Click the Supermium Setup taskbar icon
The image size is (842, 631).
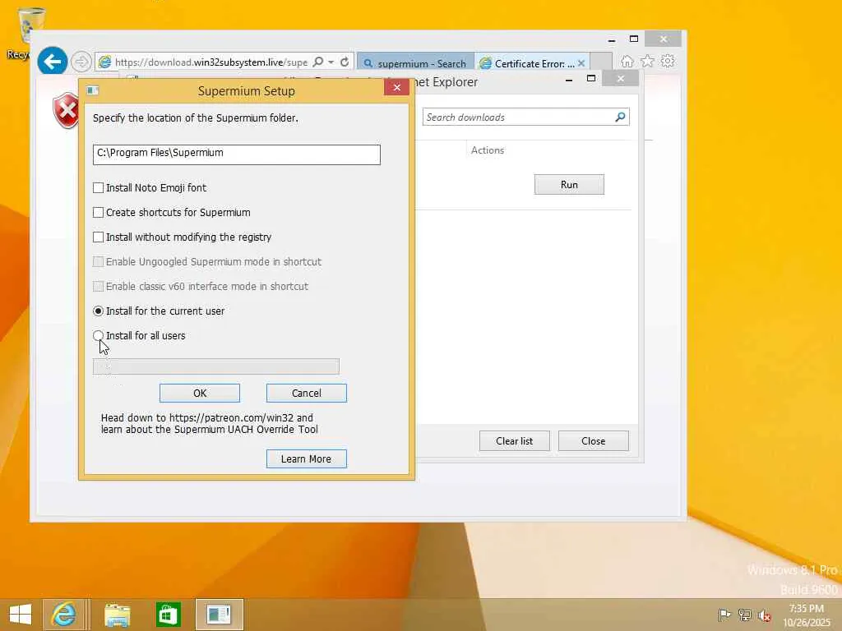click(220, 615)
